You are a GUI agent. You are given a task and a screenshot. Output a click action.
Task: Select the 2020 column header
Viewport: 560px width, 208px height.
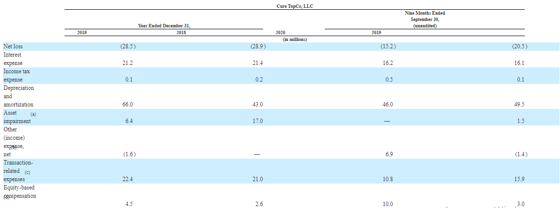click(280, 32)
